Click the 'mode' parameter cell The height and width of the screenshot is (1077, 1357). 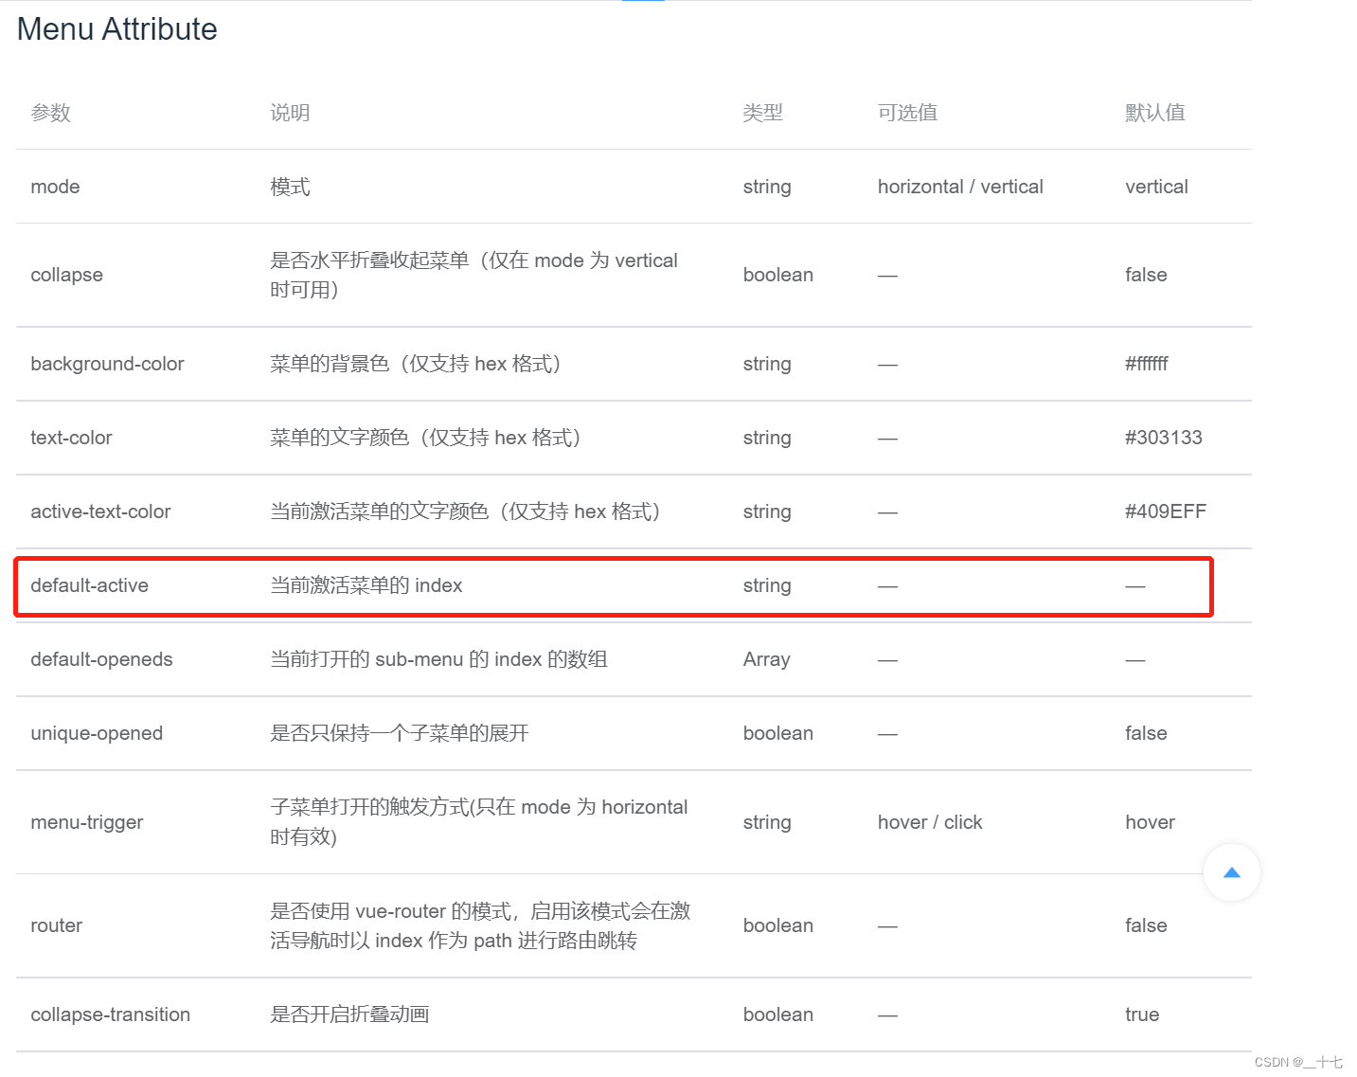click(x=55, y=187)
